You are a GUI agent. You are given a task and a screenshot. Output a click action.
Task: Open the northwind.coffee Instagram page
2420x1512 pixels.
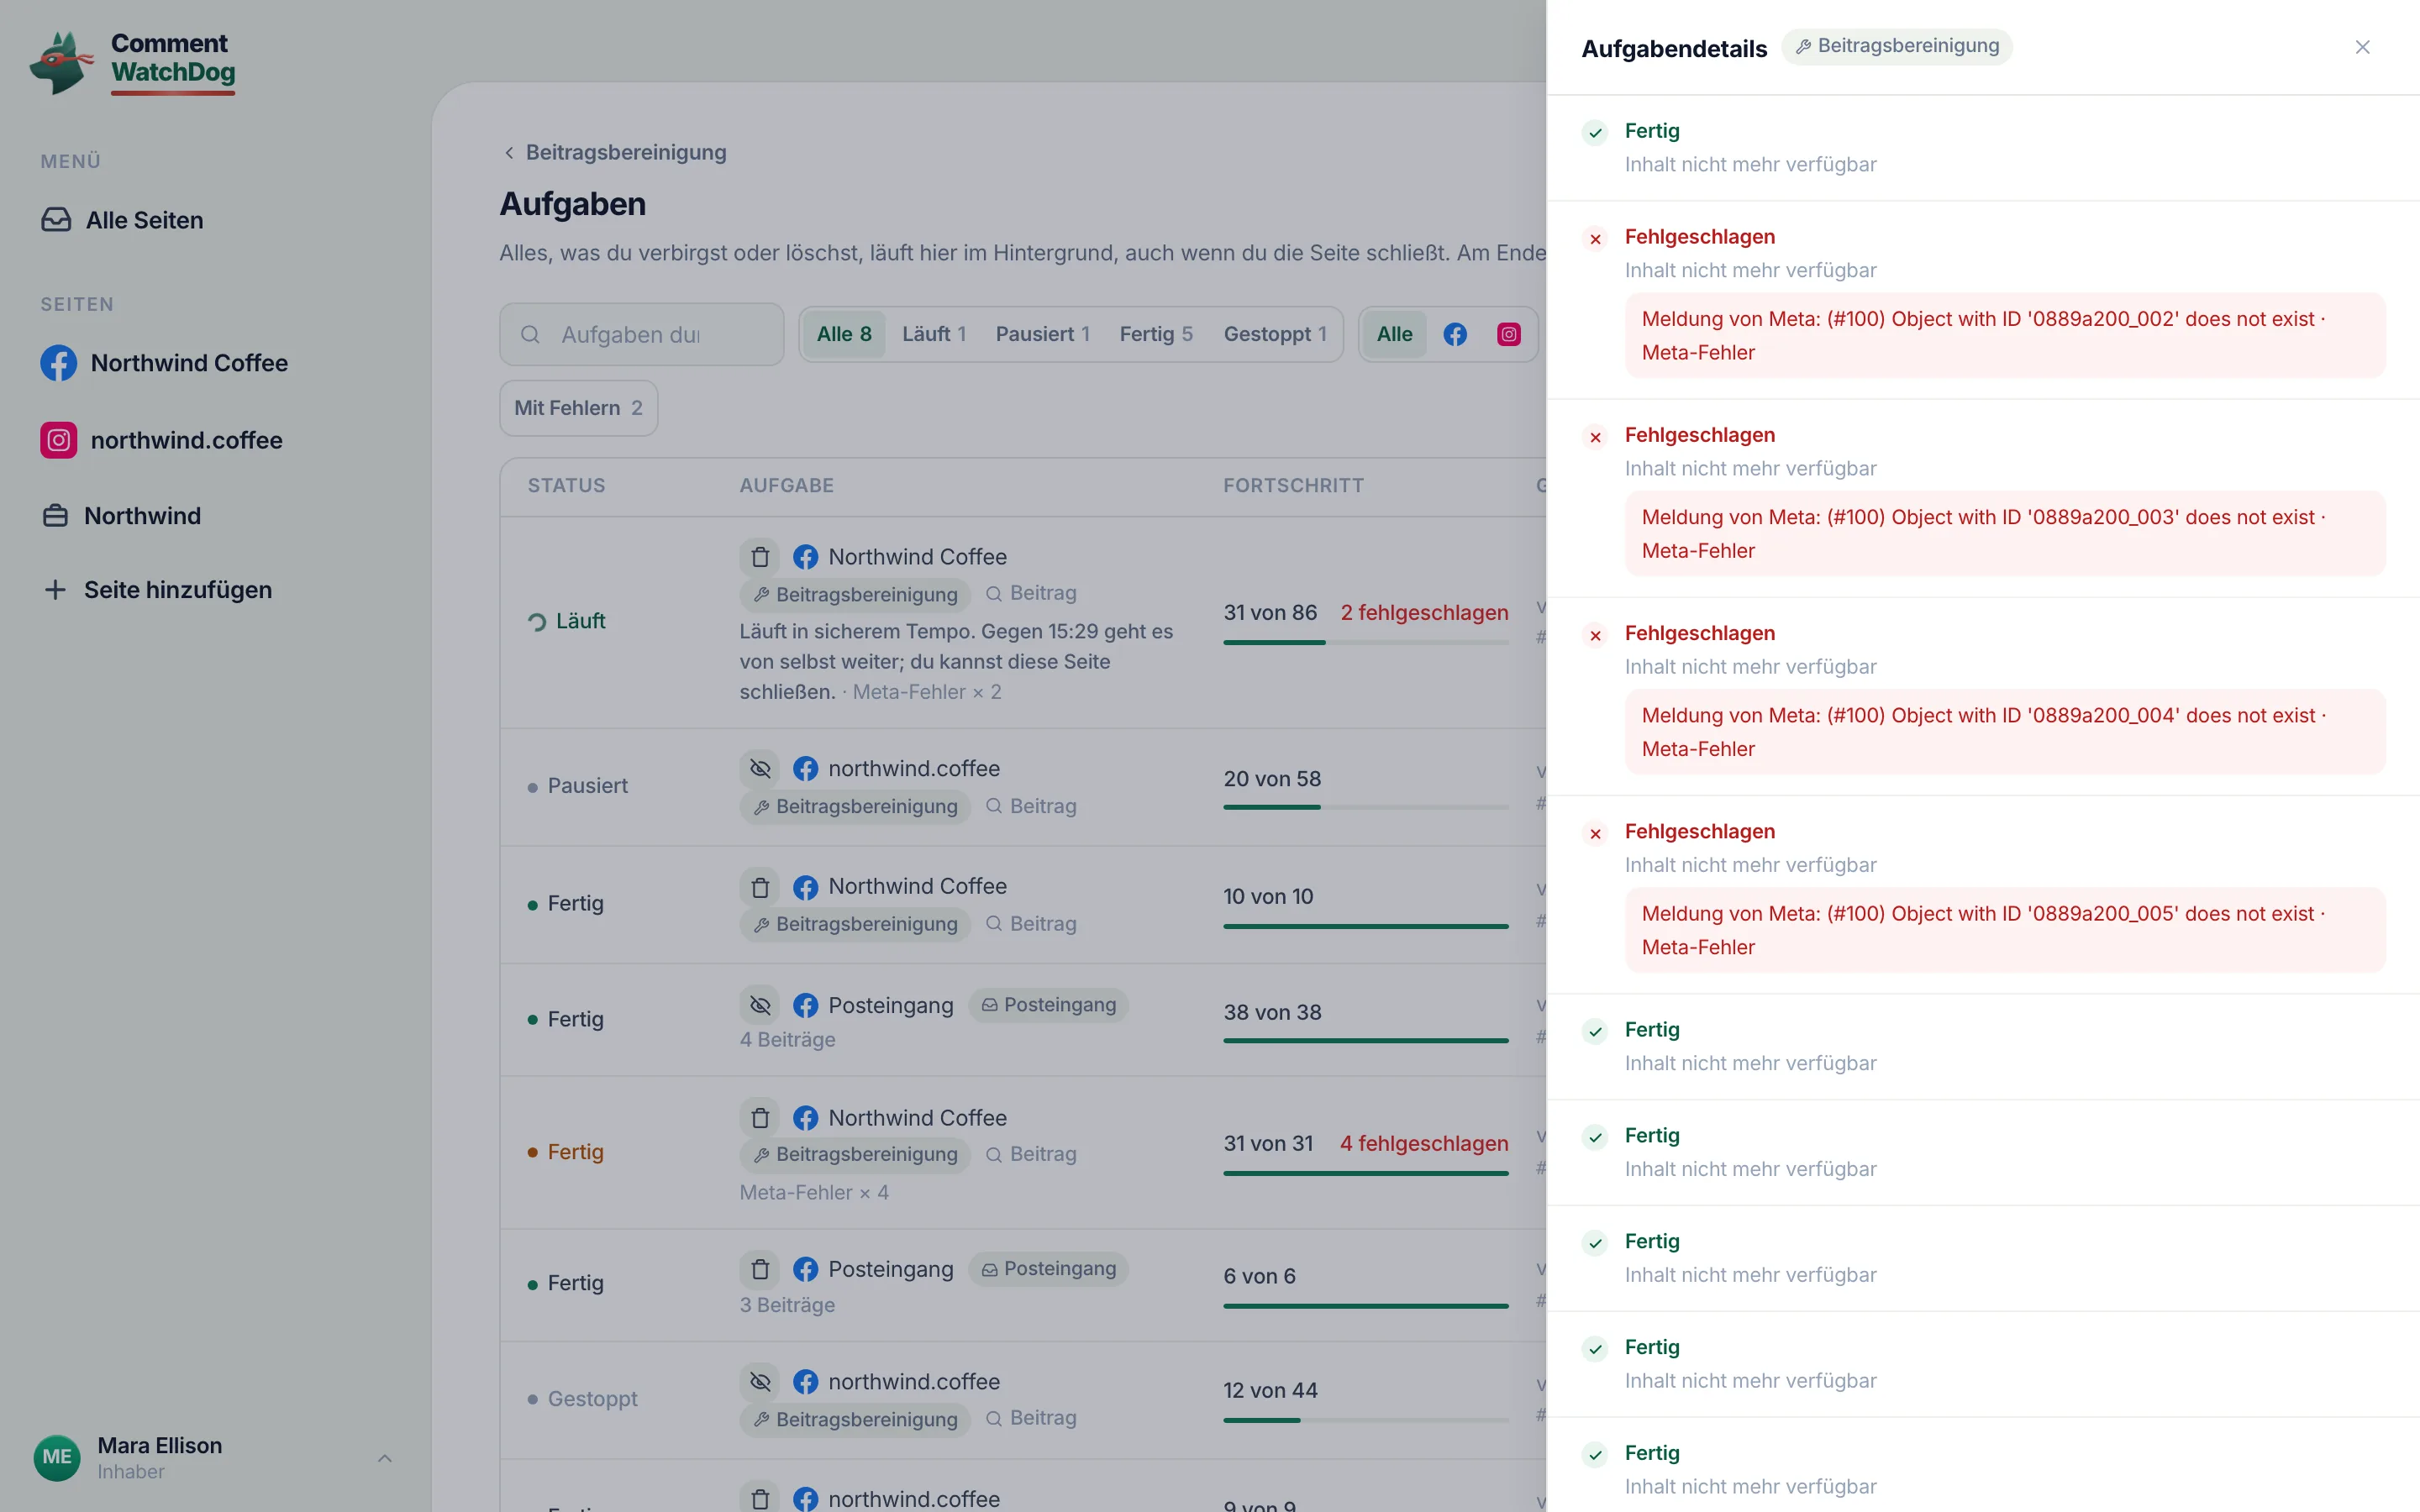162,440
